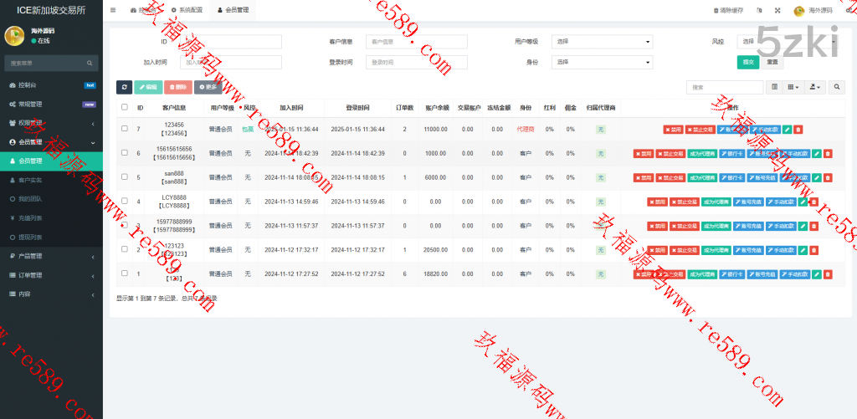Expand the column chooser grid dropdown
The width and height of the screenshot is (857, 419).
pyautogui.click(x=793, y=87)
